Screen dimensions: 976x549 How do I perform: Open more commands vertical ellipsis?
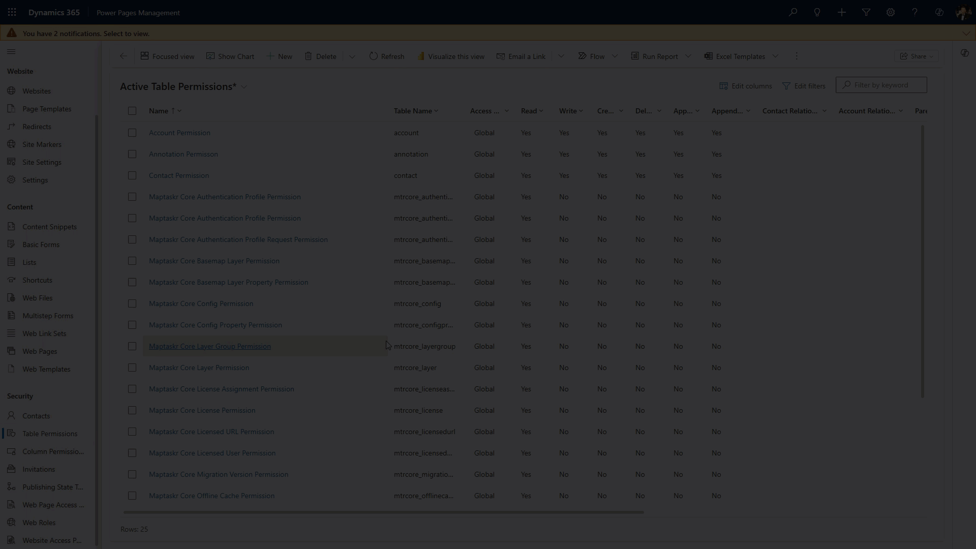797,56
